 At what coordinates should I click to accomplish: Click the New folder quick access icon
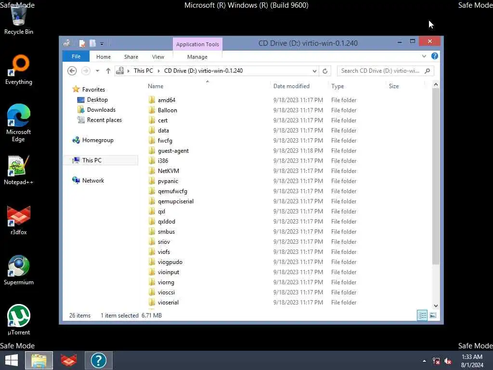pyautogui.click(x=92, y=43)
